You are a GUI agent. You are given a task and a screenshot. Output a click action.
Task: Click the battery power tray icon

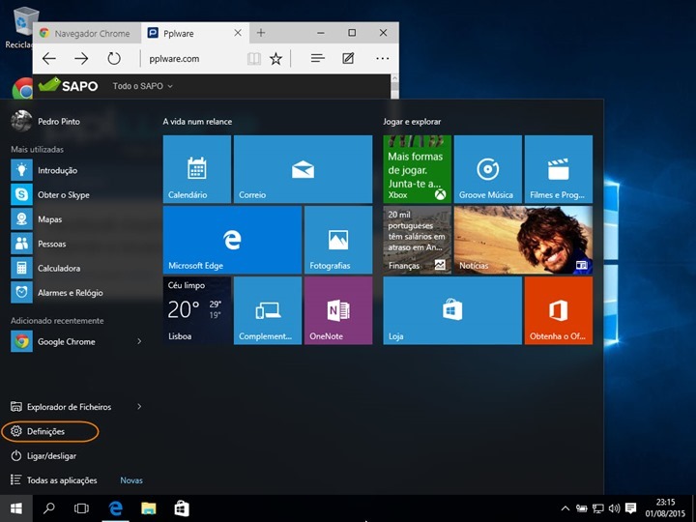pos(582,508)
